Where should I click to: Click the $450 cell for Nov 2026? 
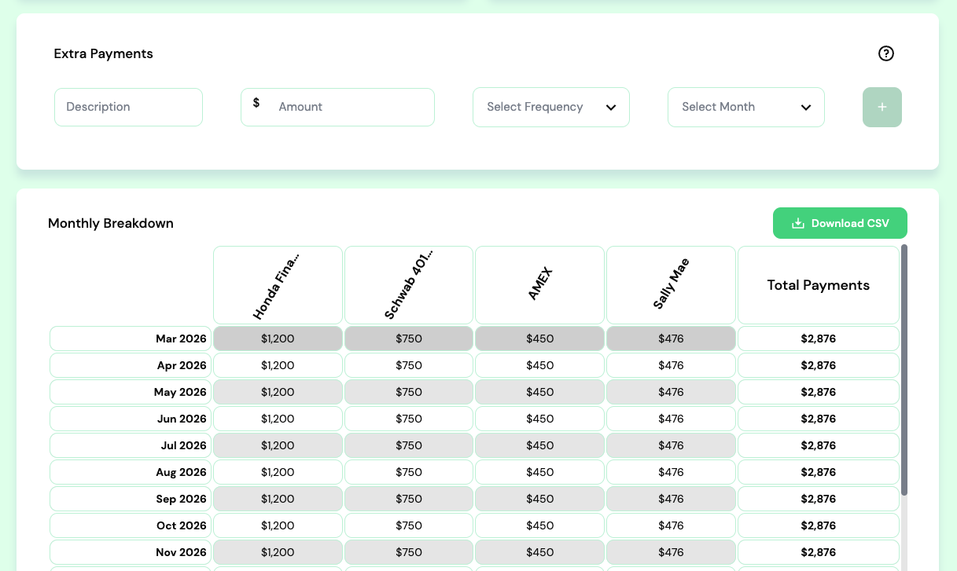point(540,552)
